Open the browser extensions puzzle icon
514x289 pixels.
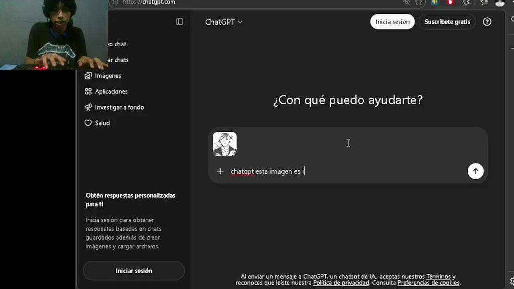coord(466,2)
